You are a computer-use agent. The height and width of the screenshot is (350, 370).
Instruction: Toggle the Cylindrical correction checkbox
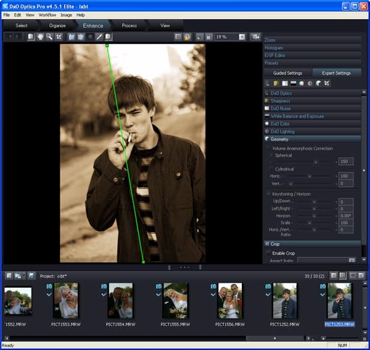(x=270, y=169)
